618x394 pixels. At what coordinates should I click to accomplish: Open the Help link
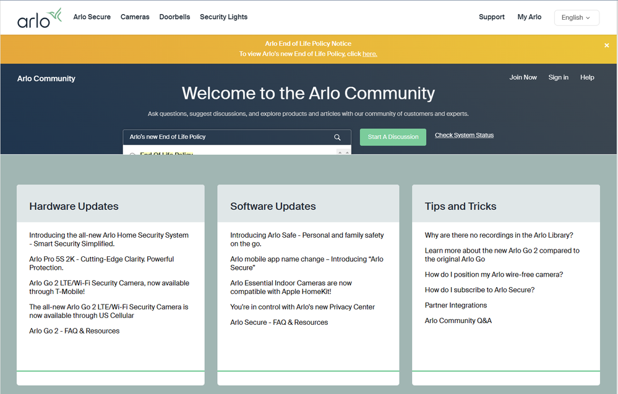click(587, 78)
